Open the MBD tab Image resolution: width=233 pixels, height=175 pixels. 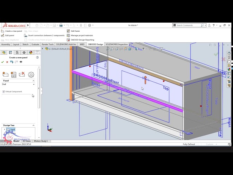pos(82,44)
